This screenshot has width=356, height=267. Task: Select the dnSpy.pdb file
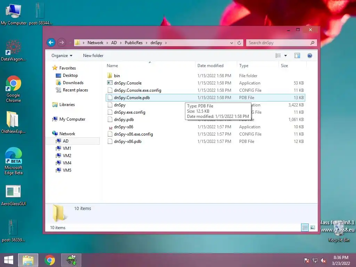coord(205,120)
